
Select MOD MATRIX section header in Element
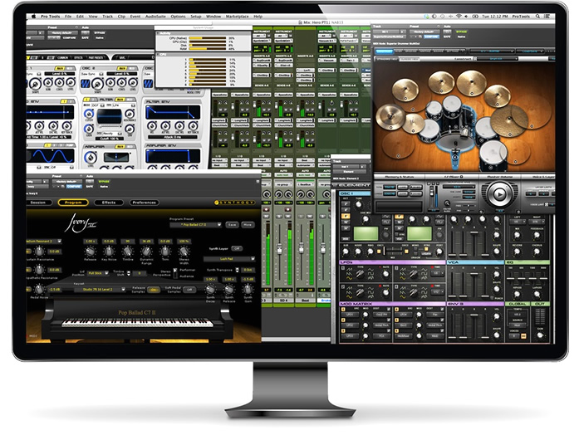coord(392,304)
